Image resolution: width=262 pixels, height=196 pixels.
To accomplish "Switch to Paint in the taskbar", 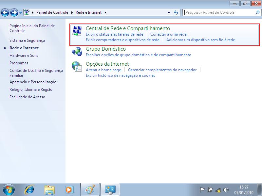I will pos(89,189).
